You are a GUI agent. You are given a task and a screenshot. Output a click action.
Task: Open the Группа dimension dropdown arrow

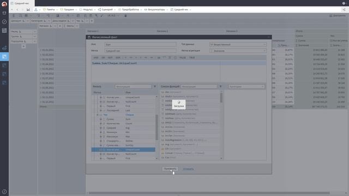click(34, 36)
